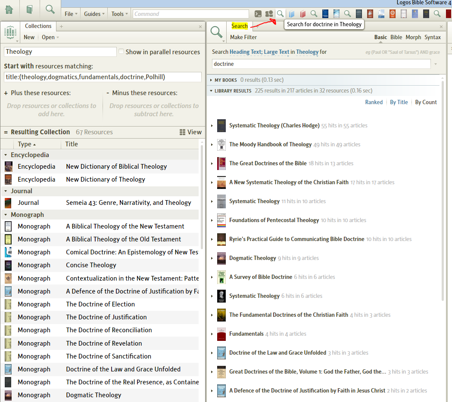Open the Layouts puzzle-piece icon
Viewport: 452px width, 402px height.
tap(269, 14)
